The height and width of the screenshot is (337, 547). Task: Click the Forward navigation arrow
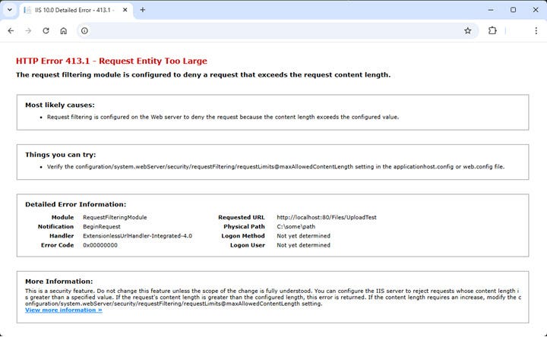pos(28,30)
